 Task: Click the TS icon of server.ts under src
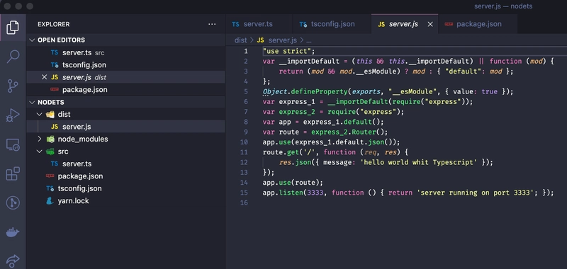[x=55, y=164]
